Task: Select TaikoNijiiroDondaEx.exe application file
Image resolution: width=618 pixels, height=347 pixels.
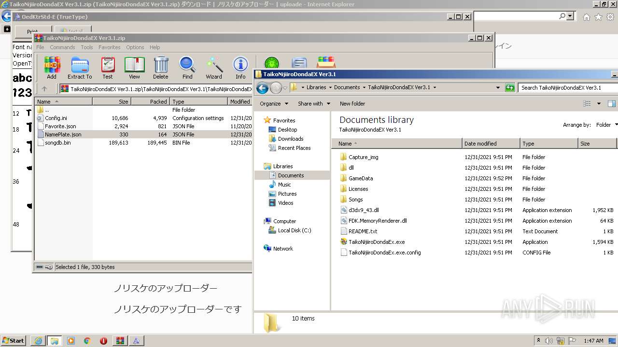Action: pyautogui.click(x=377, y=242)
